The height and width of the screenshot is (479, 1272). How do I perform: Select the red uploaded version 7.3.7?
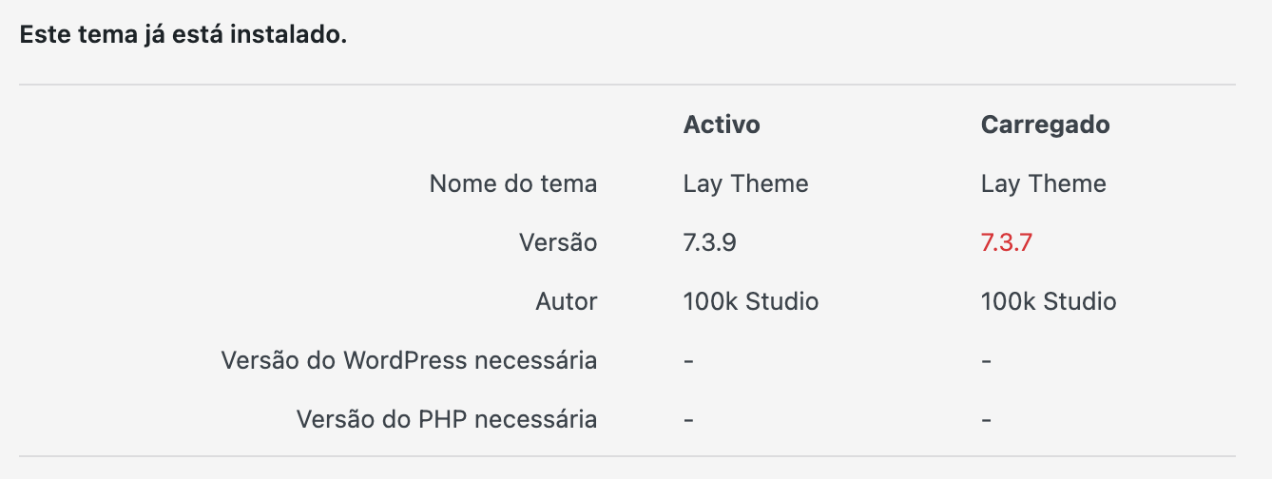pyautogui.click(x=1006, y=242)
